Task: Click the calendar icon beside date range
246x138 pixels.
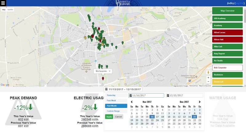Action: 106,89
